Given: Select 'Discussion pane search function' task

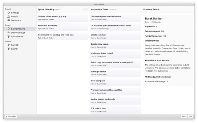Looking at the screenshot, I should 115,18.
